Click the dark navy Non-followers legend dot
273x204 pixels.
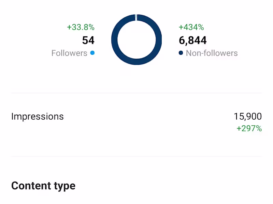coord(181,53)
